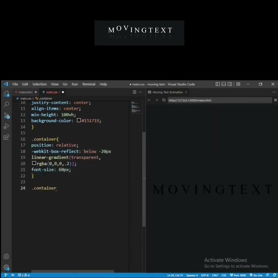Viewport: 278px width, 278px height.
Task: Open color picker for rgba(0,0,0,.2) swatch
Action: (34, 163)
